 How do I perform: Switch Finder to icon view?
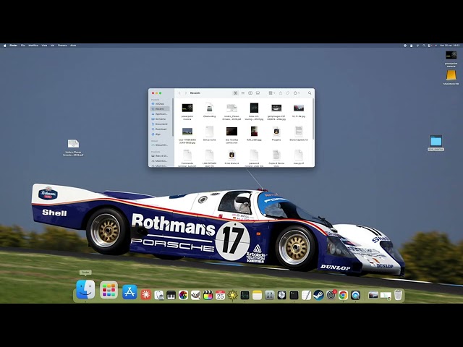click(235, 93)
